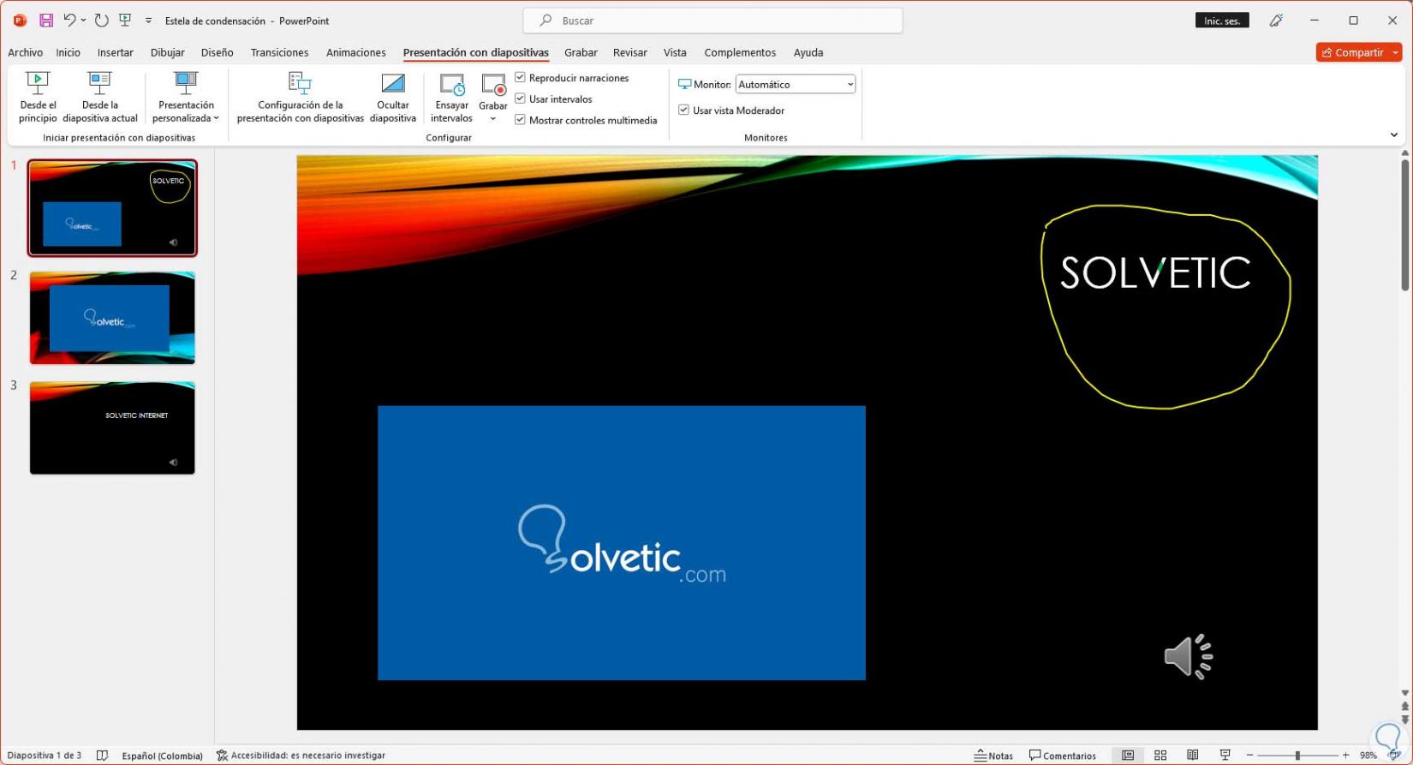
Task: Start Ensayar intervalos
Action: 451,98
